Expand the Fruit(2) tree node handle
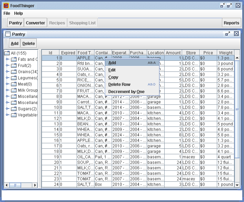 (7, 66)
